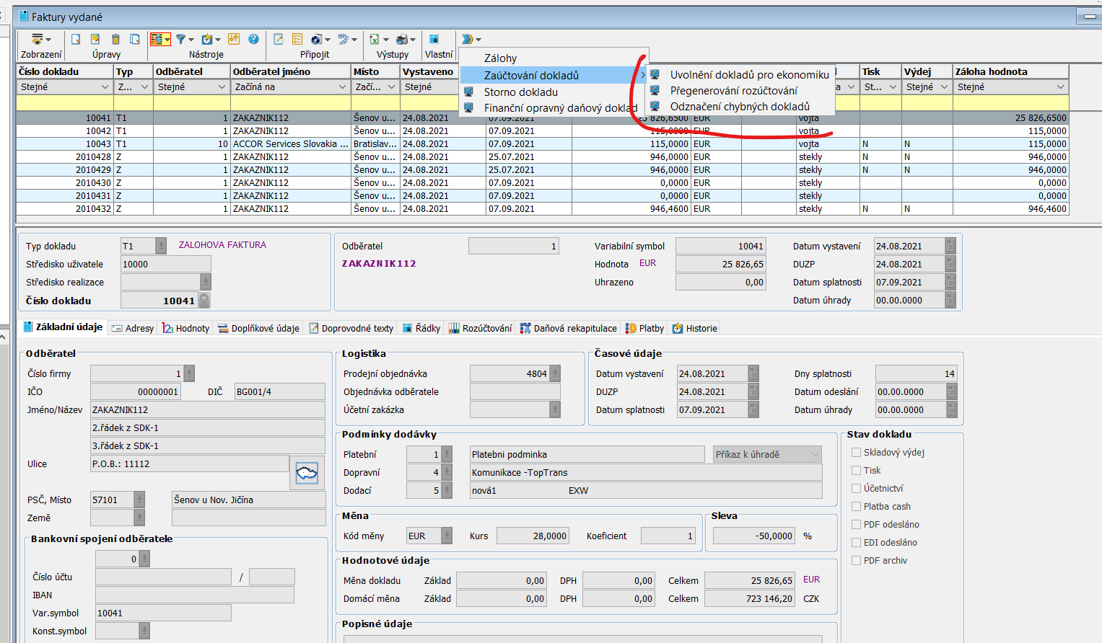Open the Odběratel jméno 'Začíná na' filter dropdown

[342, 87]
